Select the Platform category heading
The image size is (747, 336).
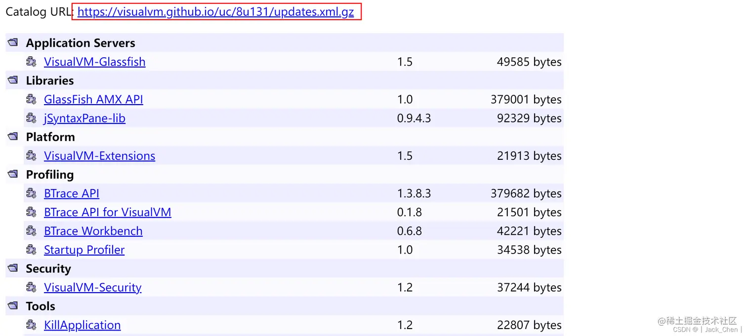pos(50,137)
